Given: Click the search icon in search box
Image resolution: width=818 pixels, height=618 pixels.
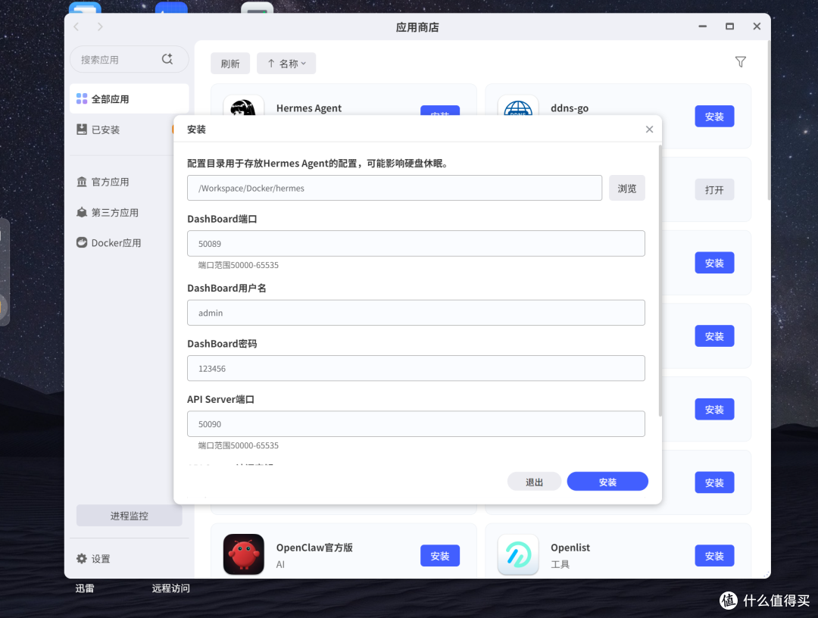Looking at the screenshot, I should coord(167,59).
